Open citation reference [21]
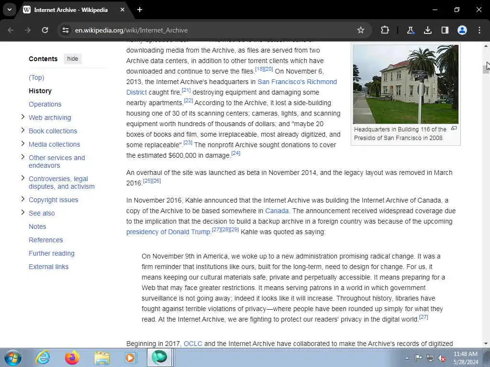This screenshot has height=367, width=490. (186, 90)
